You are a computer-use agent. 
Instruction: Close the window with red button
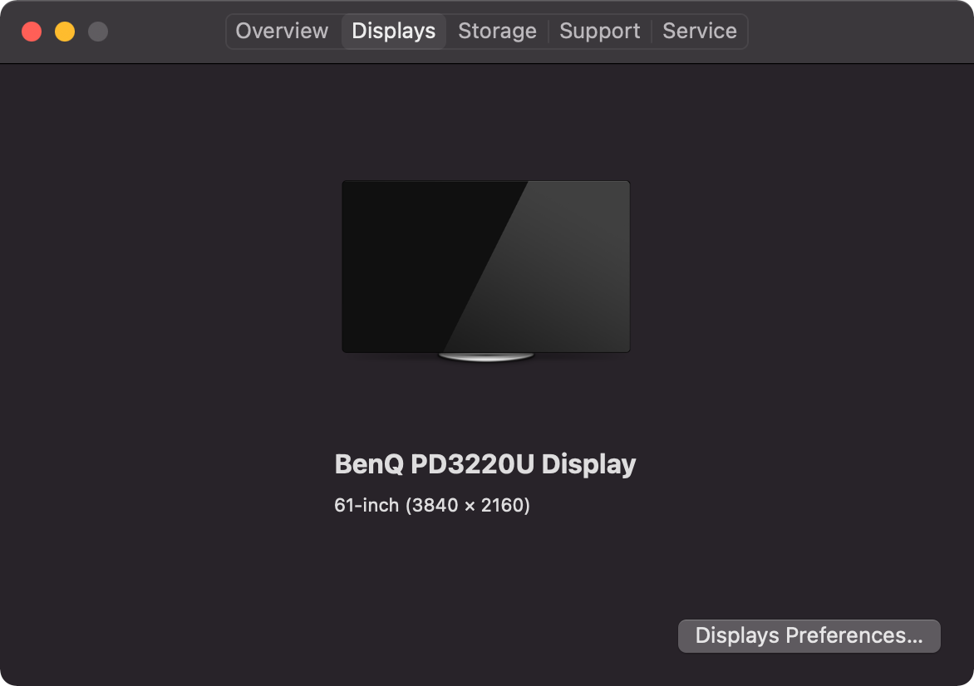pos(32,32)
